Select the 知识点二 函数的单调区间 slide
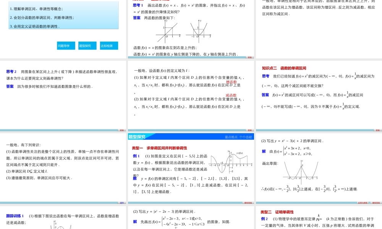Image resolution: width=382 pixels, height=229 pixels. [319, 95]
